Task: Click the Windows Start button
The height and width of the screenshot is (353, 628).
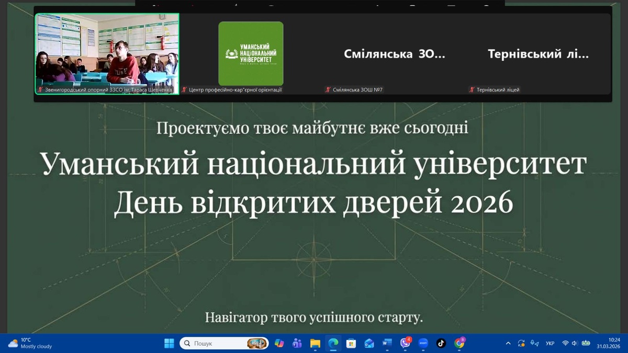Action: [169, 343]
